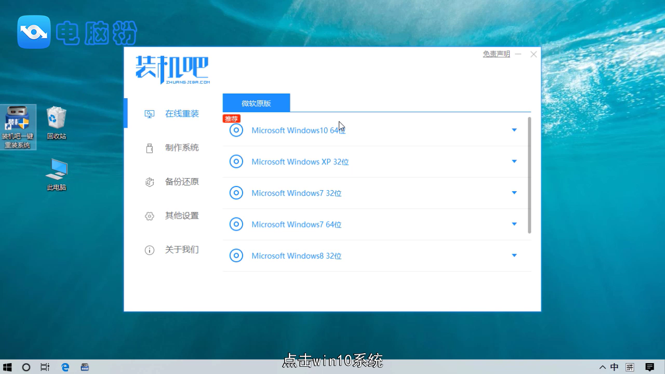Image resolution: width=665 pixels, height=374 pixels.
Task: Select the Windows10 64位 radio button
Action: [x=236, y=130]
